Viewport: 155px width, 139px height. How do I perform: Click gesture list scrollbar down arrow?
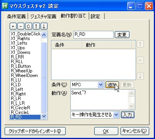tap(44, 116)
